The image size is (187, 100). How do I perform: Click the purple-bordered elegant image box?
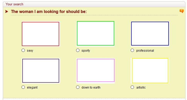(41, 71)
